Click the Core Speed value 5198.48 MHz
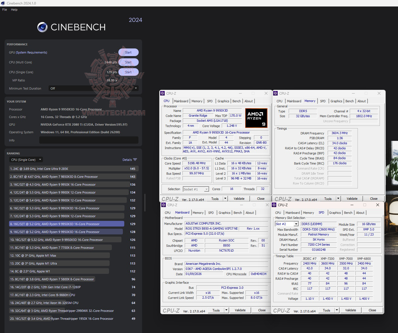This screenshot has height=333, width=398. (197, 163)
